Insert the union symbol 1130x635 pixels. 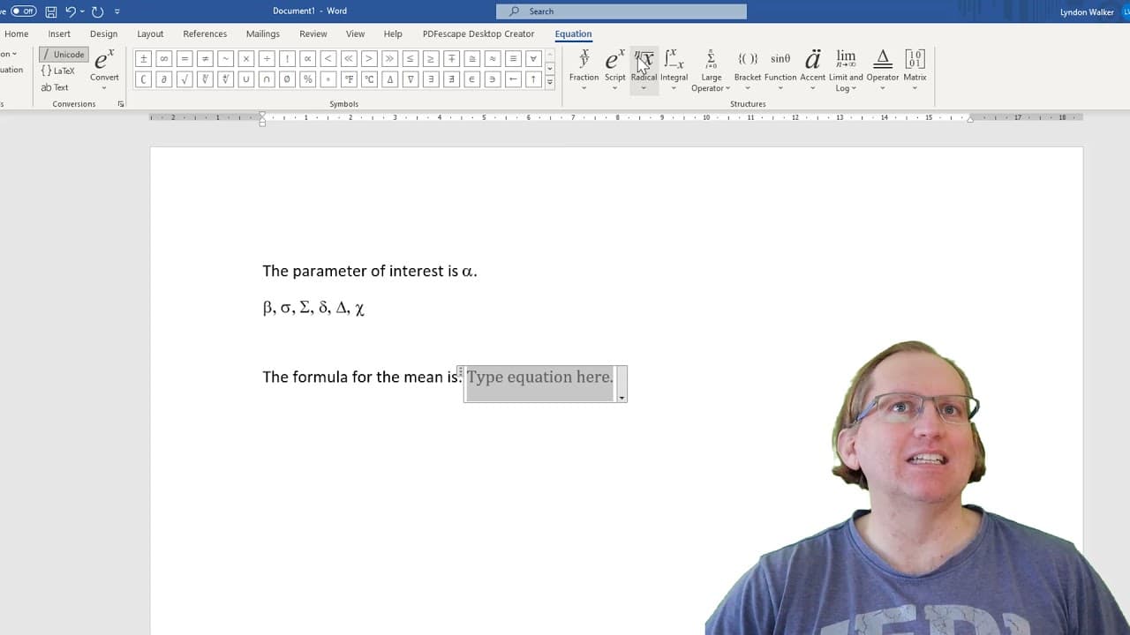(x=245, y=79)
